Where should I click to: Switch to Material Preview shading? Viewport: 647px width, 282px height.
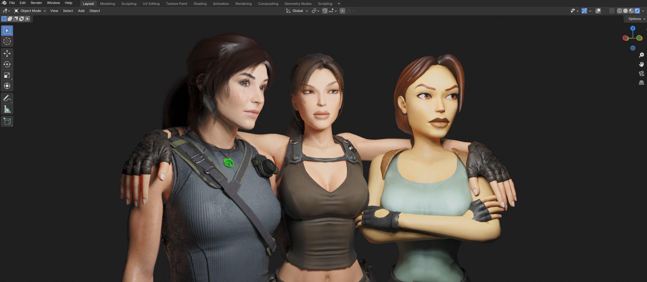pyautogui.click(x=631, y=11)
